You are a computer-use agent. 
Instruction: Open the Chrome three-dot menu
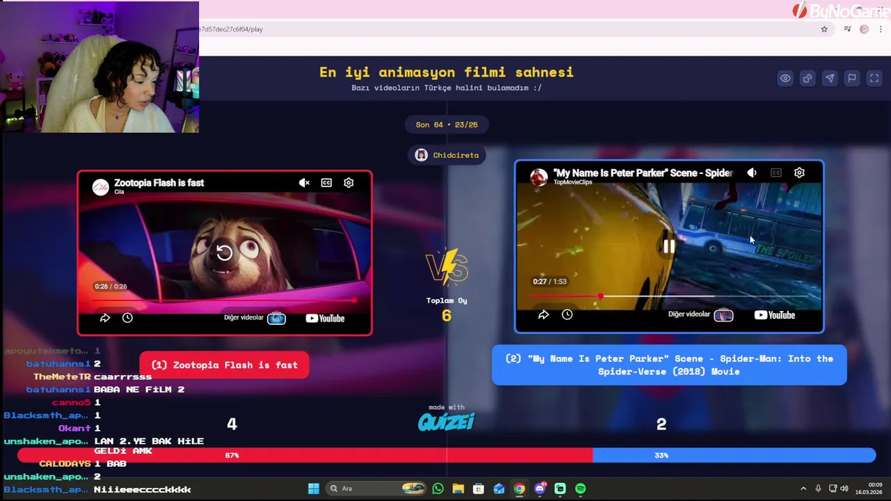point(881,29)
